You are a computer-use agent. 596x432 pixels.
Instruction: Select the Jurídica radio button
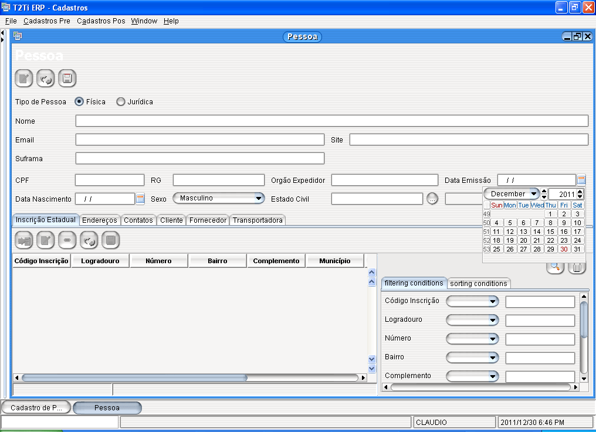(120, 101)
